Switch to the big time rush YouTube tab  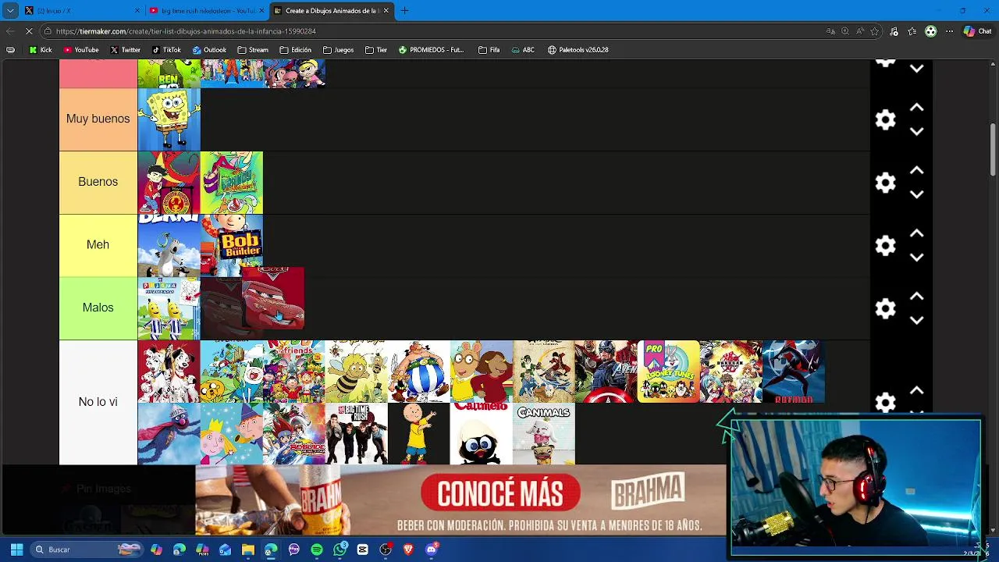[207, 11]
